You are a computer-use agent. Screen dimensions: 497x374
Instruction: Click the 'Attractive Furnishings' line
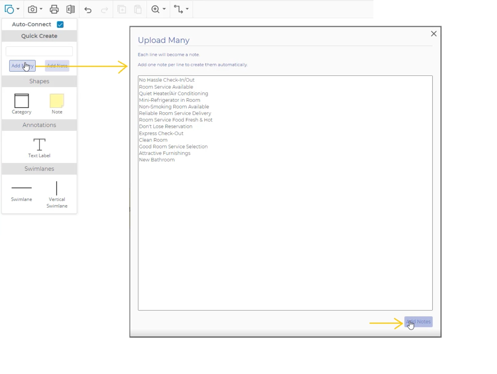click(x=164, y=153)
